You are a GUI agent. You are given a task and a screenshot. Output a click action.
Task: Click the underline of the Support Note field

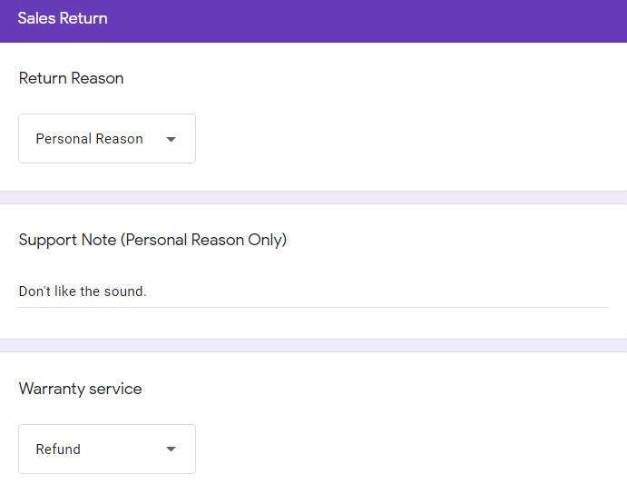313,307
